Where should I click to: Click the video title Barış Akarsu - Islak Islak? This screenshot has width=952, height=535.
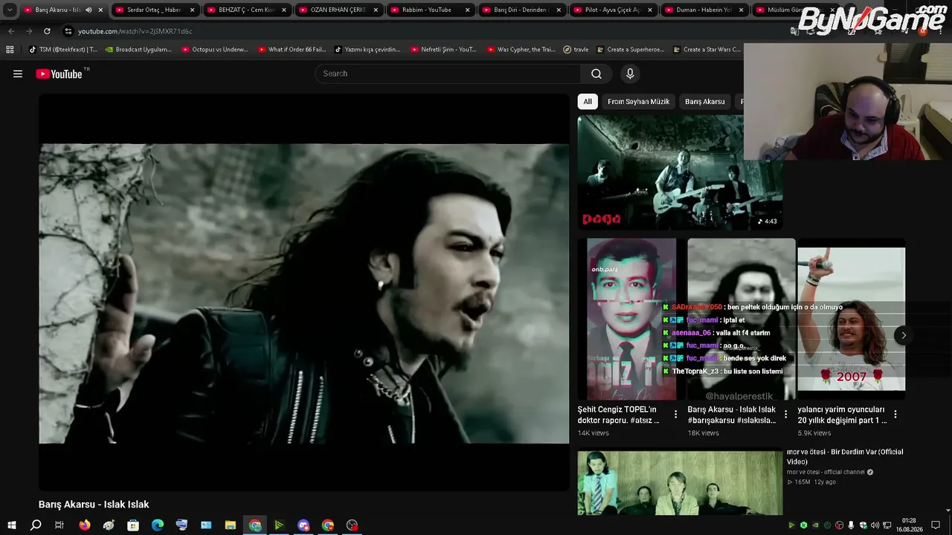(94, 505)
